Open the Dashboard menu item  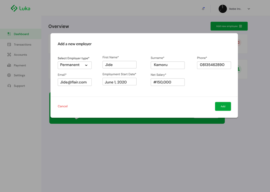pyautogui.click(x=21, y=34)
